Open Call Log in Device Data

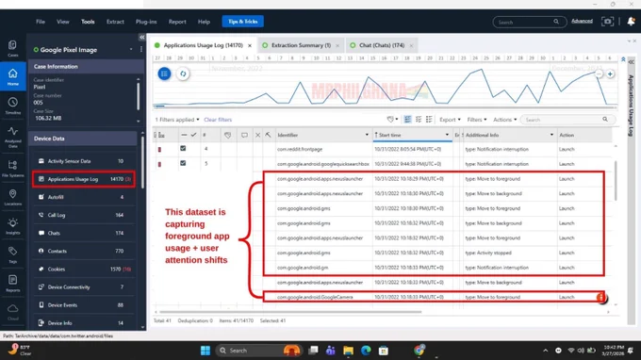pos(84,215)
